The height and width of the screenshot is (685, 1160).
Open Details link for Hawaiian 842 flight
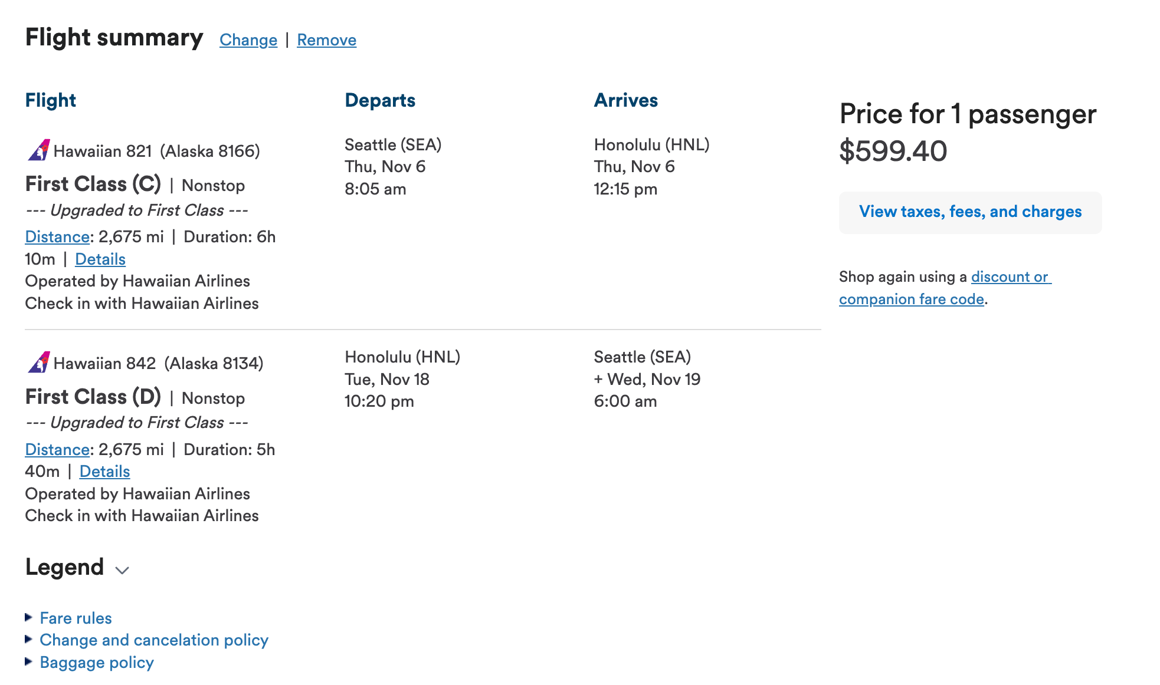coord(105,471)
